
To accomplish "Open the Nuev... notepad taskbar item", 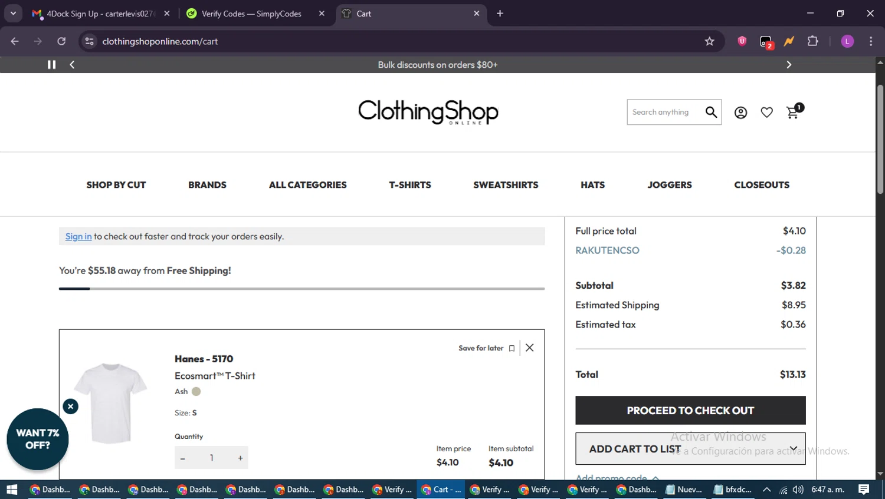I will [684, 490].
